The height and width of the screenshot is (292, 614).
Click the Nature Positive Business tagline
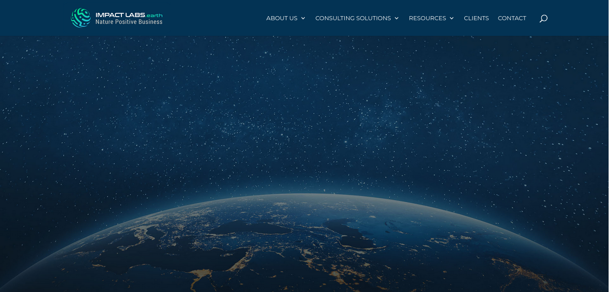129,22
